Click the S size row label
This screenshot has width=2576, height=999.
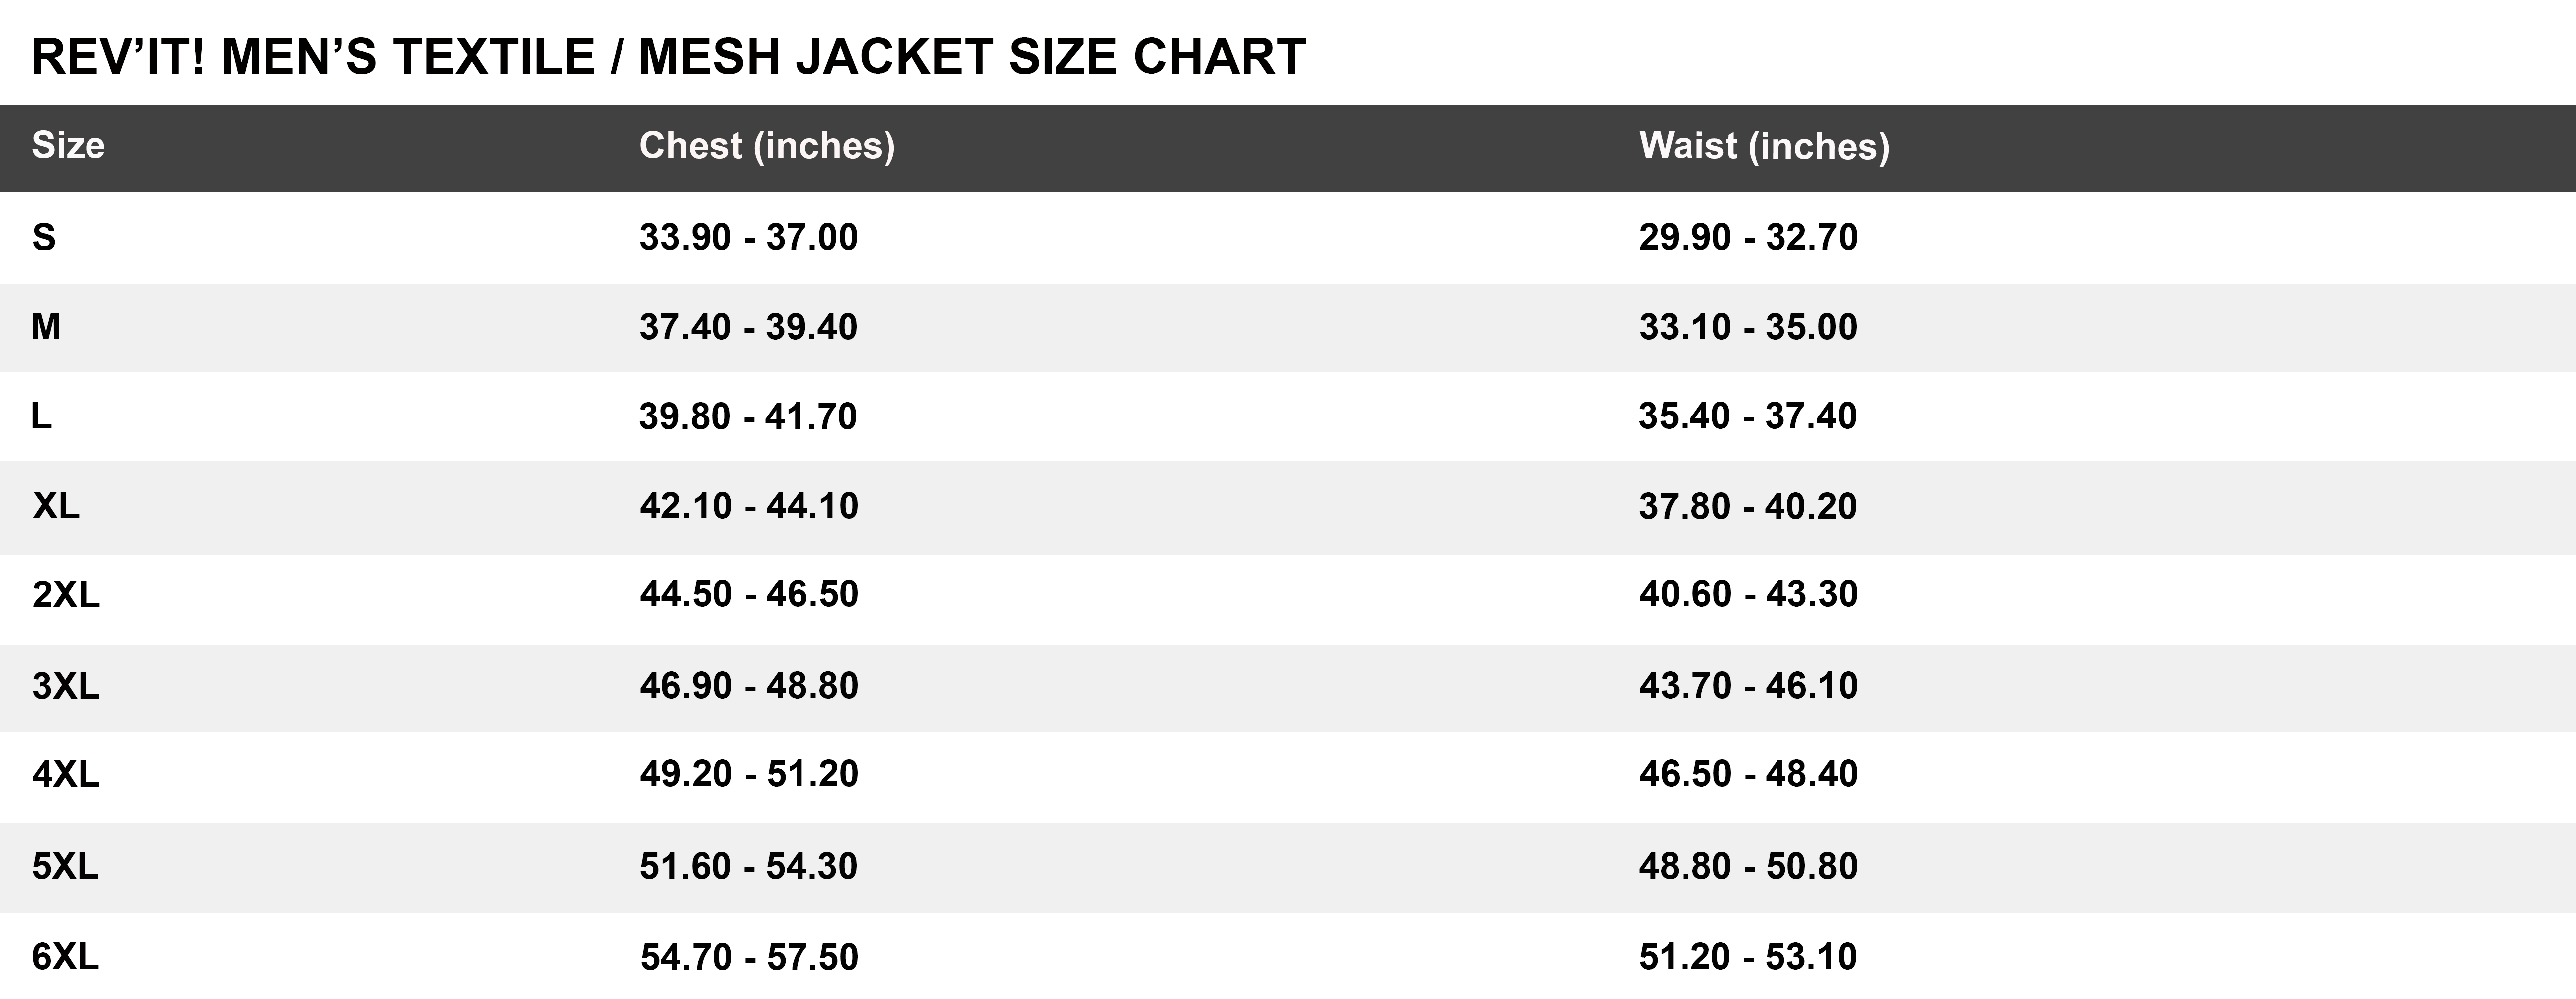pyautogui.click(x=44, y=238)
